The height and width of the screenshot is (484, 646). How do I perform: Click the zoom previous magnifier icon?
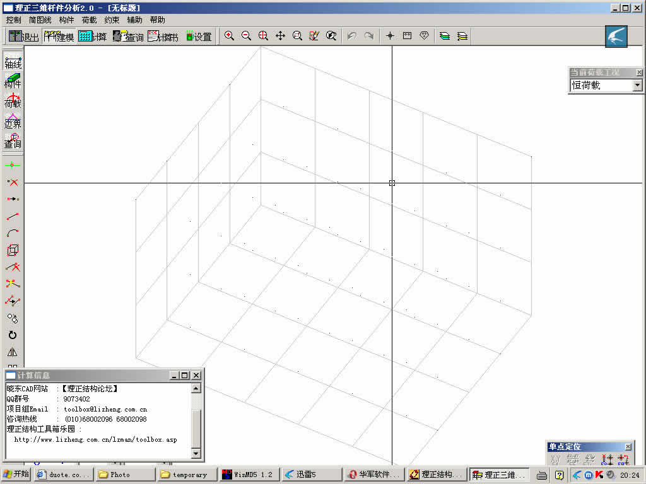coord(331,36)
